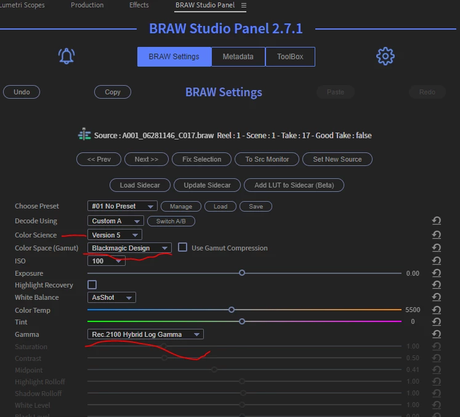Click Add LUT to Sidecar (Beta)
460x417 pixels.
coord(294,185)
